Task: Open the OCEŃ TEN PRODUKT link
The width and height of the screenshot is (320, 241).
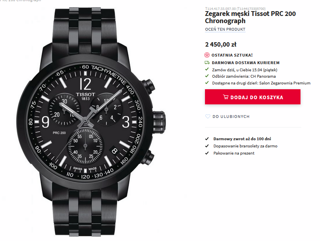Action: [225, 29]
